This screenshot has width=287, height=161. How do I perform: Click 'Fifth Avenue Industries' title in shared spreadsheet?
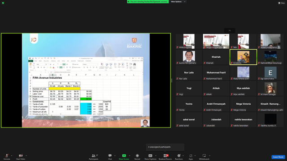[47, 78]
